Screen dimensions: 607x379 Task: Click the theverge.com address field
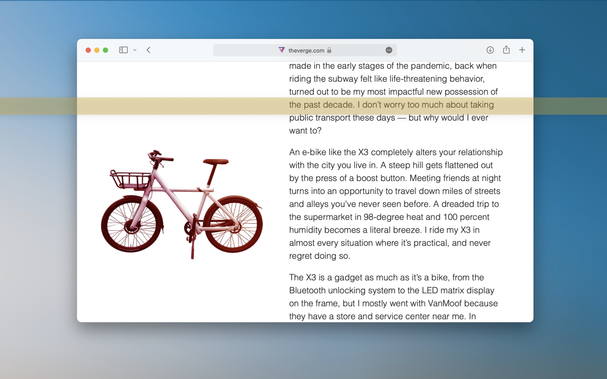(305, 50)
